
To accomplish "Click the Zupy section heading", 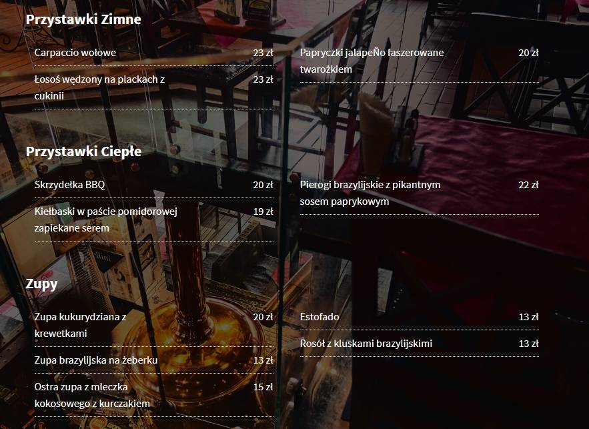I will [41, 284].
